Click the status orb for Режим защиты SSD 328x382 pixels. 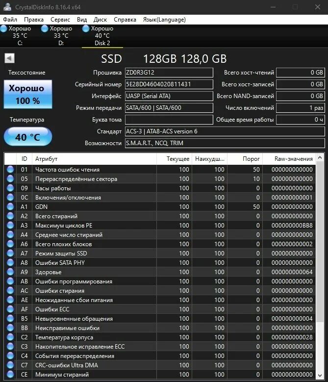[10, 253]
